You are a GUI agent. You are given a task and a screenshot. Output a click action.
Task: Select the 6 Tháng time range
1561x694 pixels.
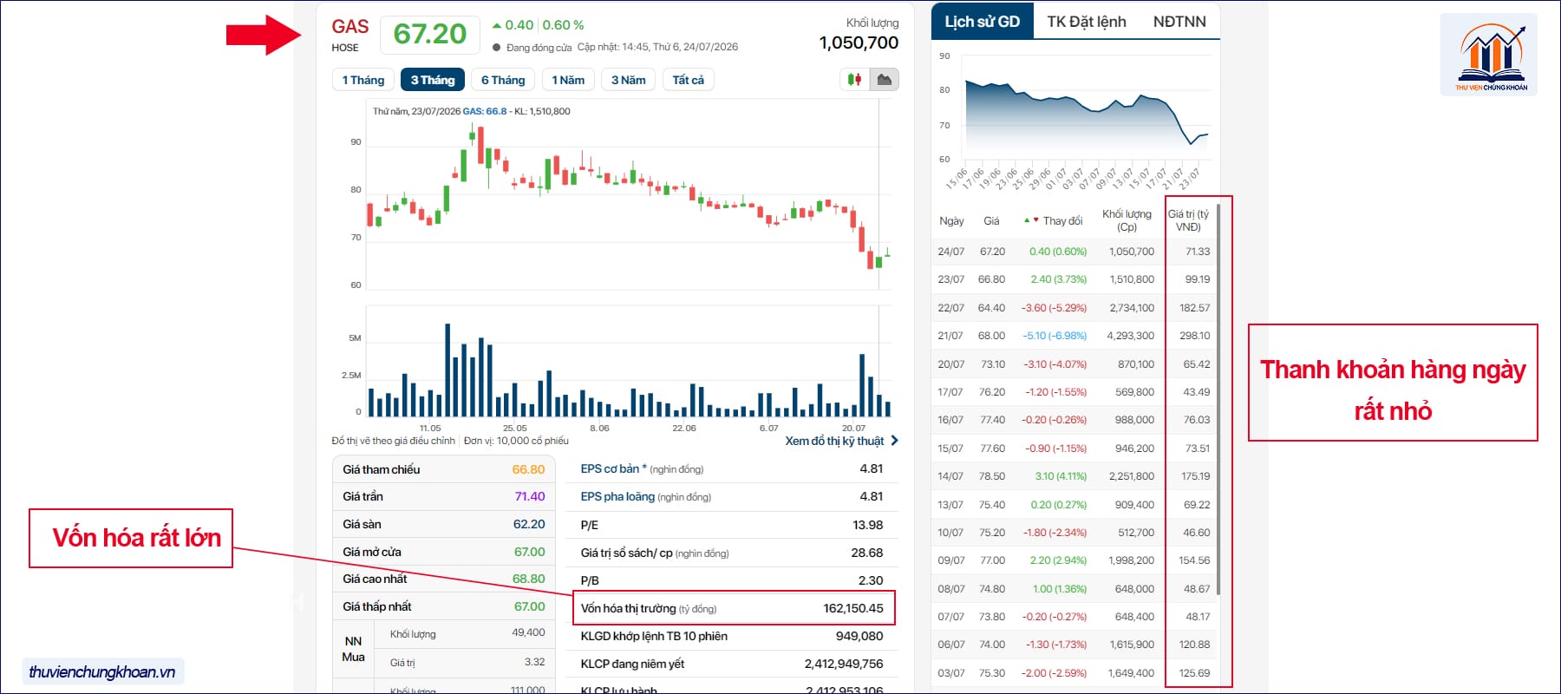(x=503, y=80)
